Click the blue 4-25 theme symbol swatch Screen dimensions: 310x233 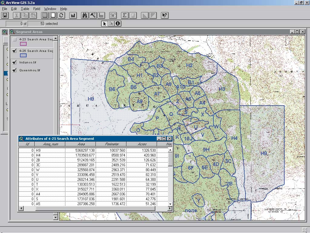pyautogui.click(x=23, y=55)
